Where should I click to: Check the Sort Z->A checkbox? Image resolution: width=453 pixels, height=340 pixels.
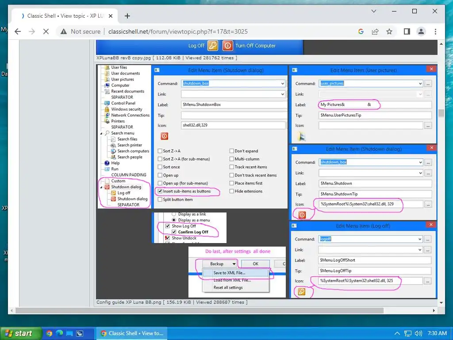[160, 151]
